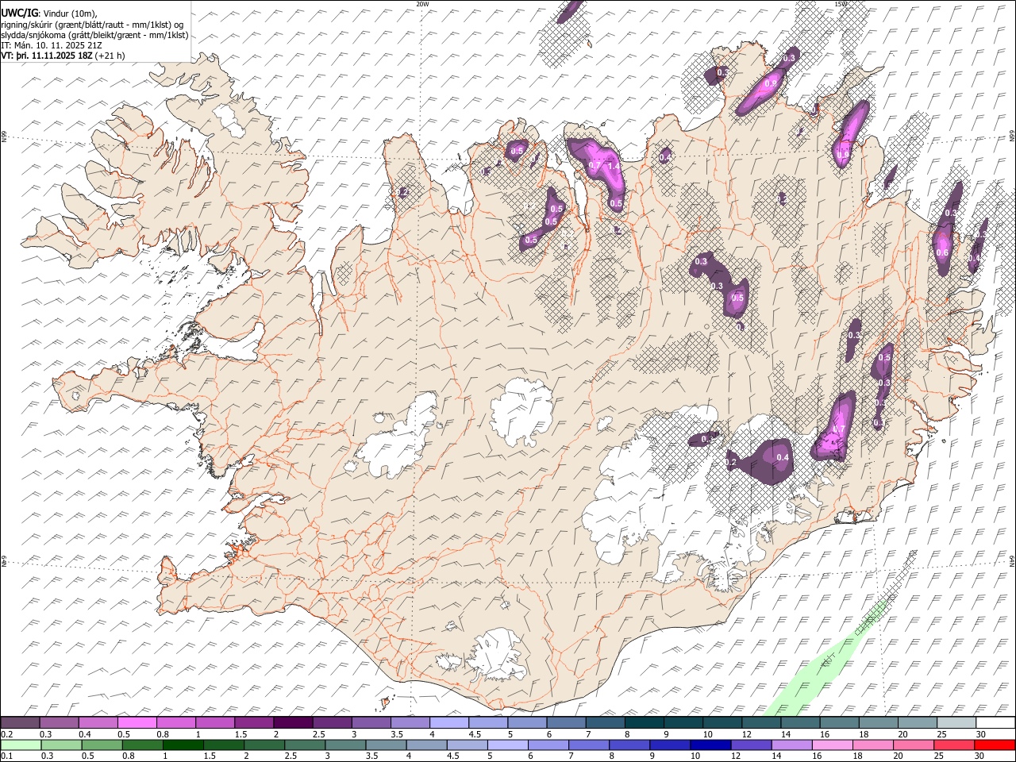Pick the 0.3 swatch in lower legend row
1016x762 pixels.
pos(60,745)
